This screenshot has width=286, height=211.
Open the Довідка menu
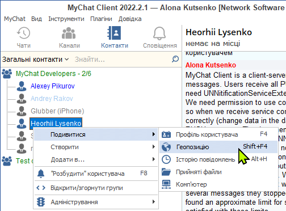pyautogui.click(x=130, y=19)
